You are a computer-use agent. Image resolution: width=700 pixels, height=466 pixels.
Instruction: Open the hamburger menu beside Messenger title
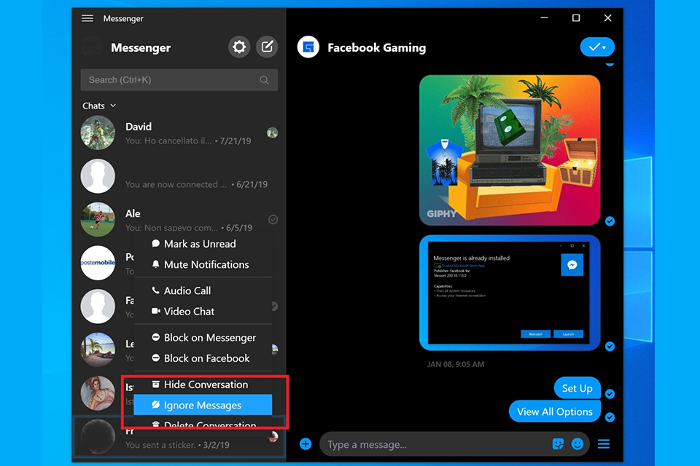click(87, 18)
